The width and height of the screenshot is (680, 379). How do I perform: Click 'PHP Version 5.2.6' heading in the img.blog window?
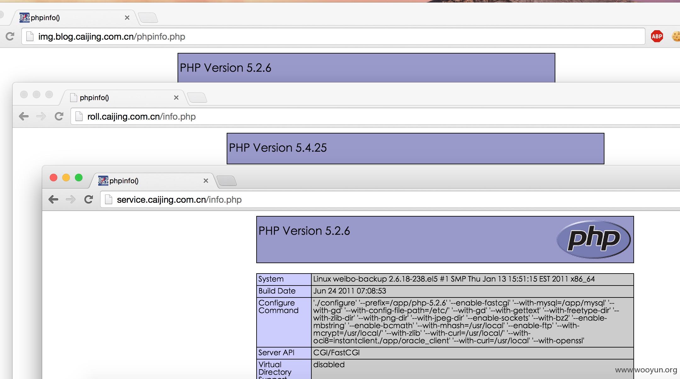coord(225,68)
